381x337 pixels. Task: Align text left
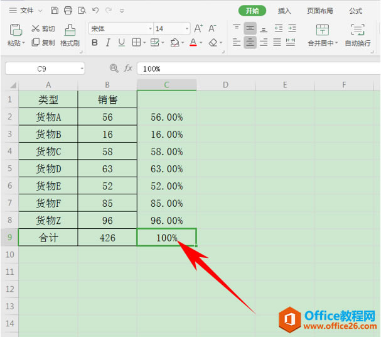237,42
